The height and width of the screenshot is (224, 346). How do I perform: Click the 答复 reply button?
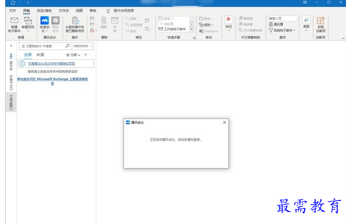131,19
